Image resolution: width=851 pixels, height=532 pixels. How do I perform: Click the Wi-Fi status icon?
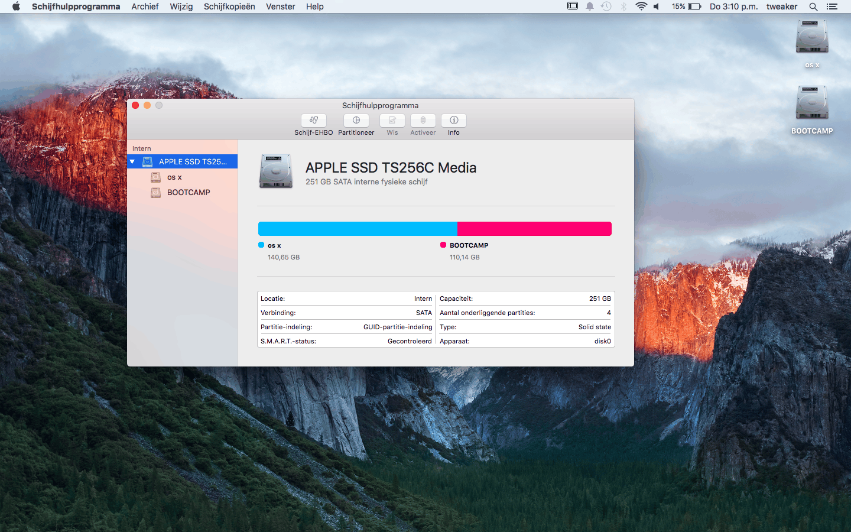641,7
